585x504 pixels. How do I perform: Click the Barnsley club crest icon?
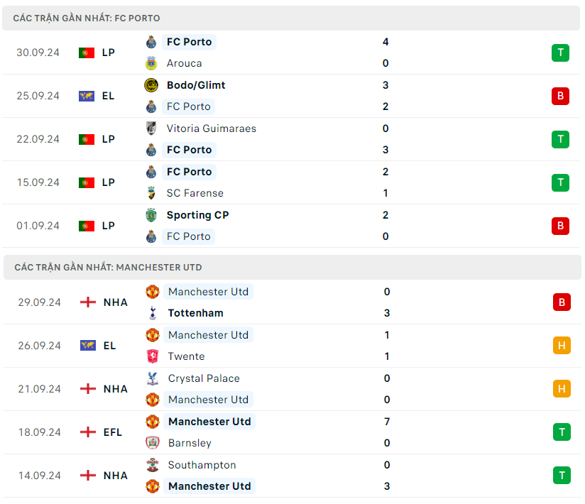(152, 443)
